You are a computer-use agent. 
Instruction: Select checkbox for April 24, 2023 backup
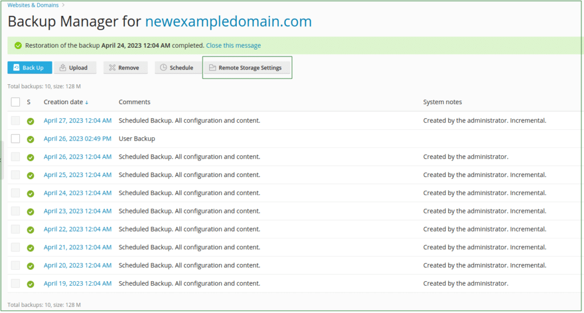15,193
